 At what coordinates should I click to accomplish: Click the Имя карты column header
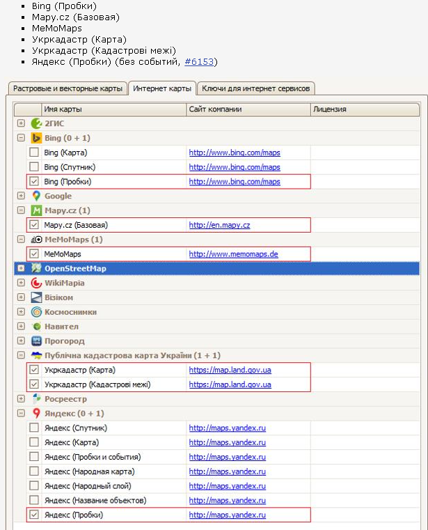point(113,109)
